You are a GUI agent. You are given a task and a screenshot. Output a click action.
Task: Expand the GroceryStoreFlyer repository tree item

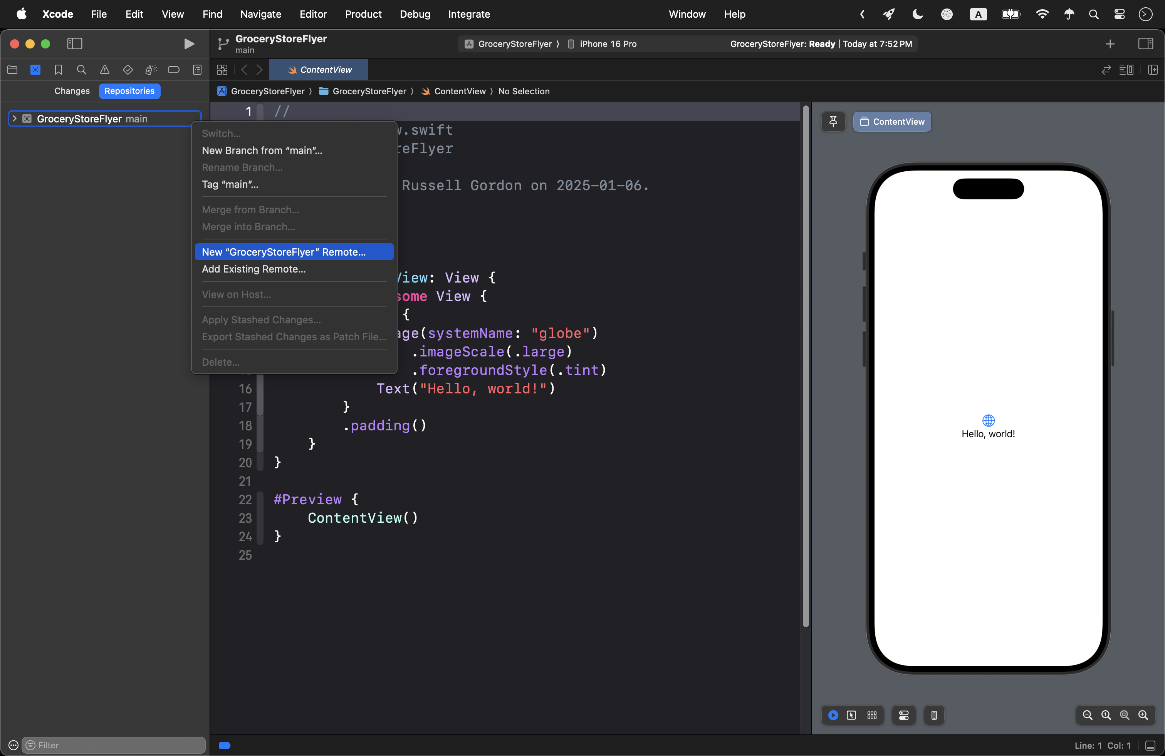point(15,119)
